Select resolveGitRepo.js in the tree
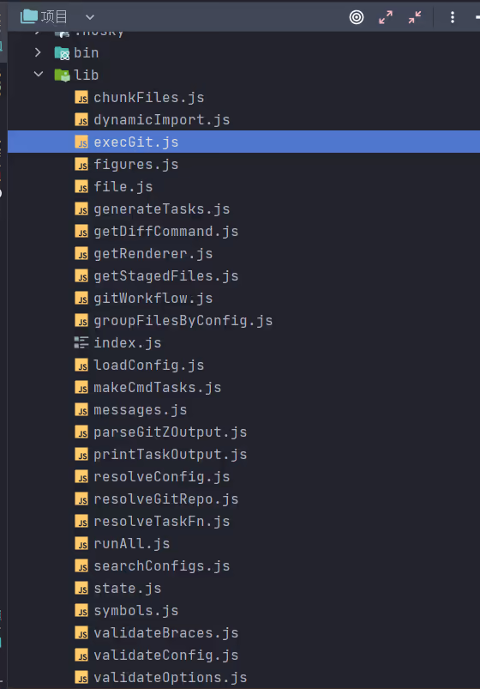 (x=166, y=499)
